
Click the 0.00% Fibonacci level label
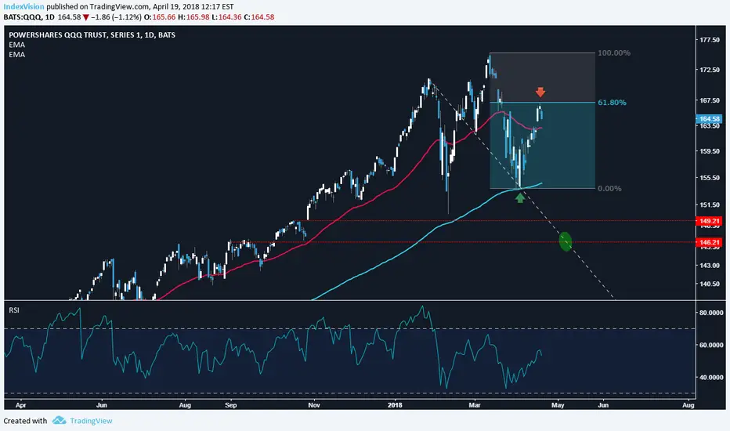pos(609,188)
